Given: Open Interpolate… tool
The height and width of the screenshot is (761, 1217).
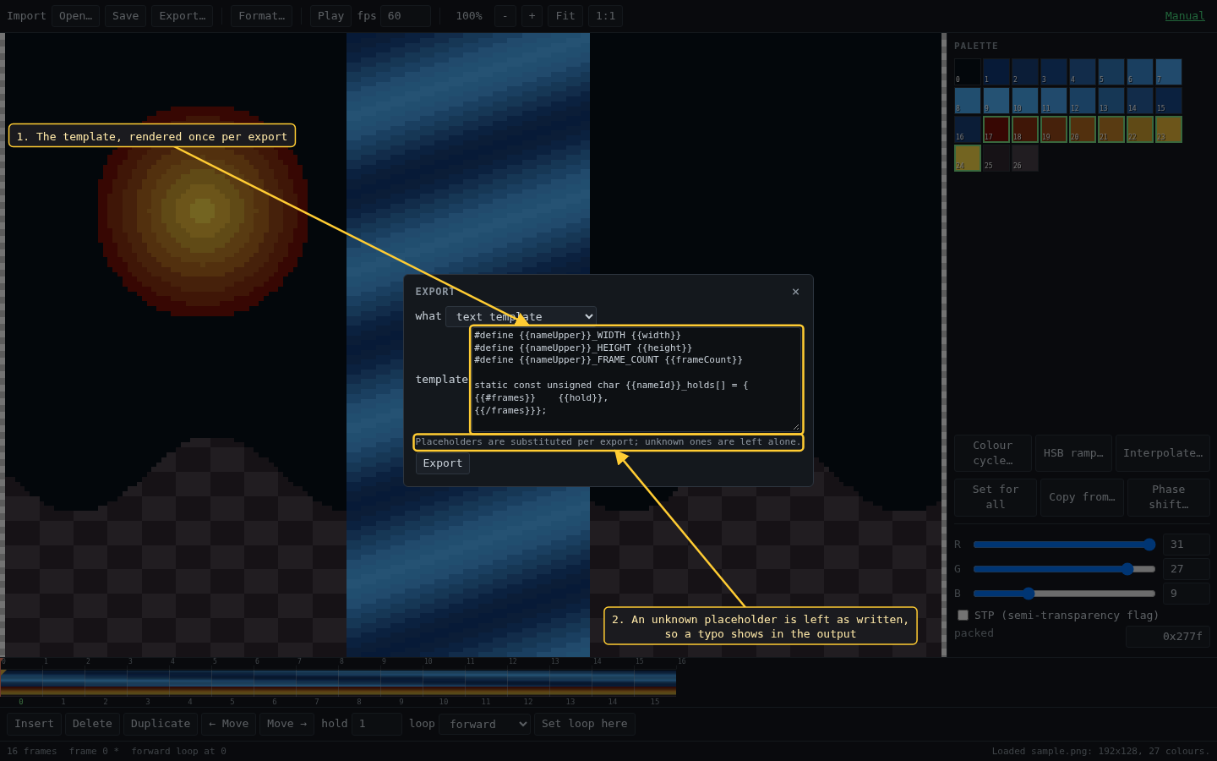Looking at the screenshot, I should tap(1163, 453).
